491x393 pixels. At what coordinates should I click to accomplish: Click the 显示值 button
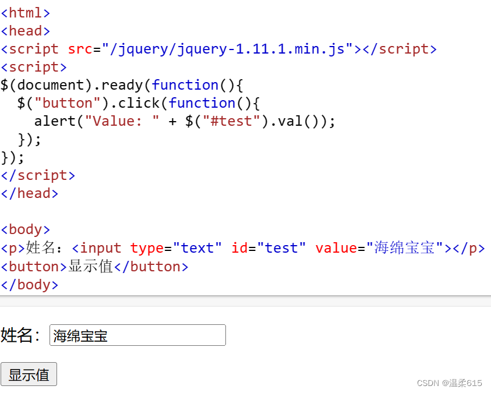pyautogui.click(x=29, y=374)
